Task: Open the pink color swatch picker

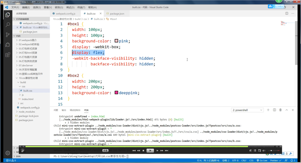Action: click(117, 41)
